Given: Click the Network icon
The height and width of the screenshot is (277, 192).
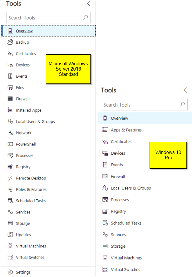Looking at the screenshot, I should pos(10,133).
